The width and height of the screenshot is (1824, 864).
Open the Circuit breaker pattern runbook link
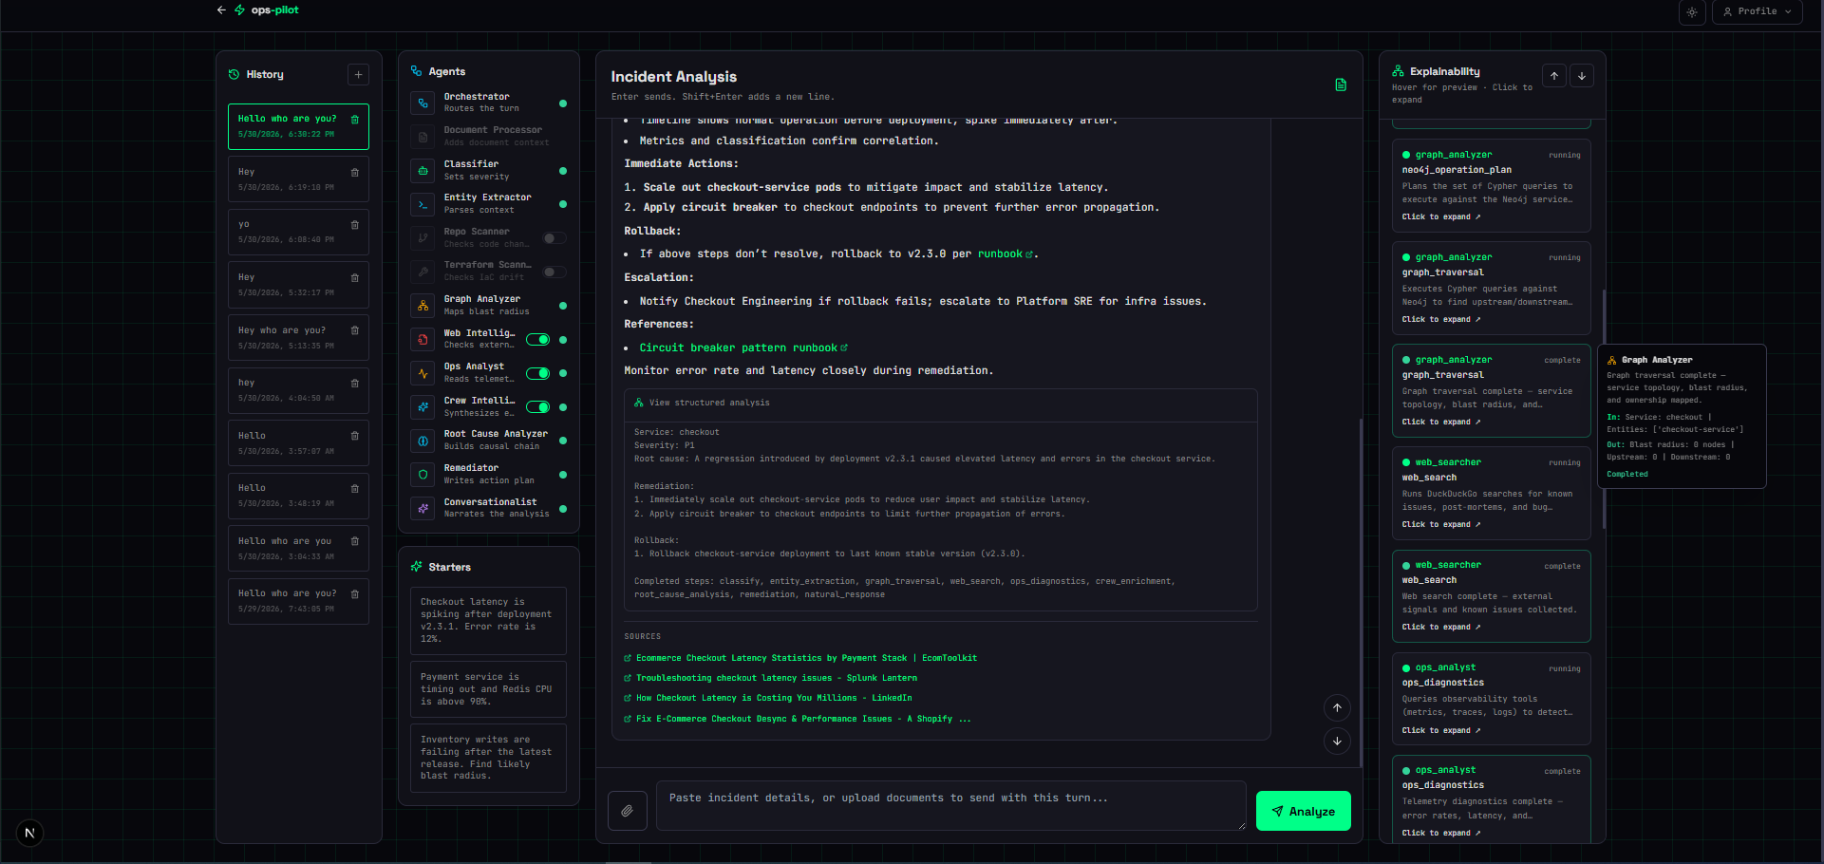click(743, 348)
